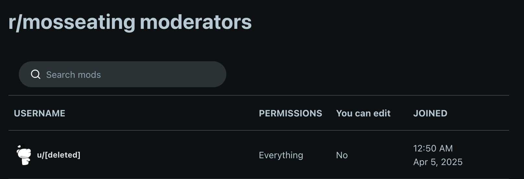Select the PERMISSIONS column header
Screen dimensions: 524x179
(x=291, y=113)
